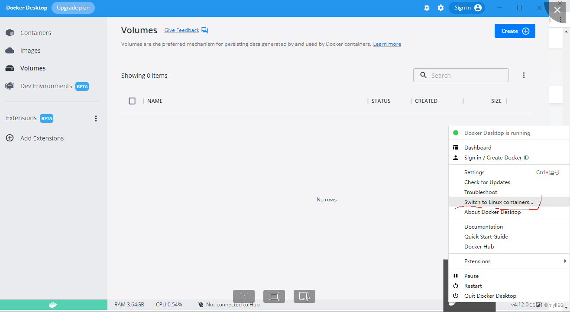Sort by CREATED column header

pos(426,101)
